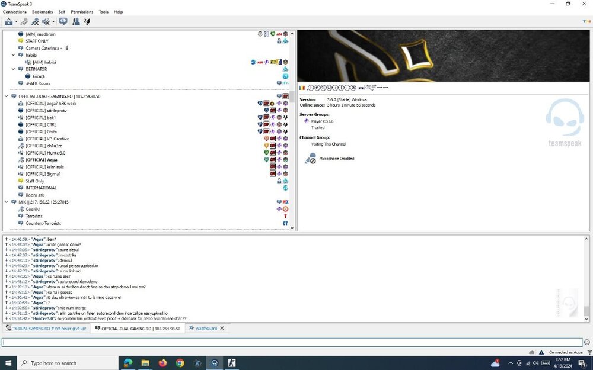
Task: Collapse the OFFICIAL.DUAL-GAMING.RO server tree
Action: pos(7,96)
